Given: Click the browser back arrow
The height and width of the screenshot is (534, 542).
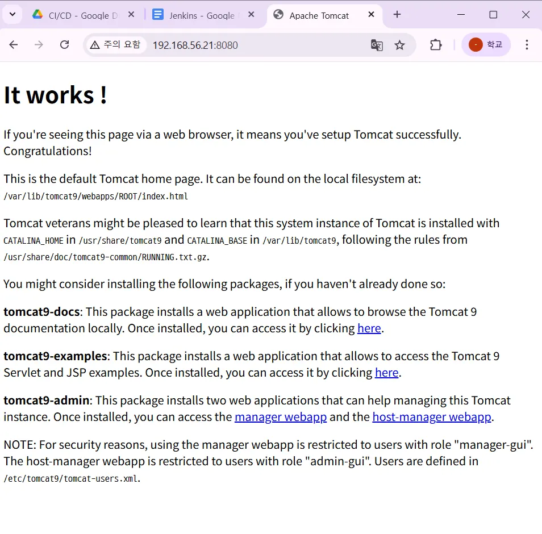Looking at the screenshot, I should [x=14, y=44].
